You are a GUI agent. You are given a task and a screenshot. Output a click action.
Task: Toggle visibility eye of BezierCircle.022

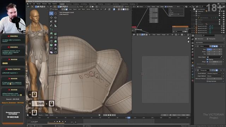(222, 32)
